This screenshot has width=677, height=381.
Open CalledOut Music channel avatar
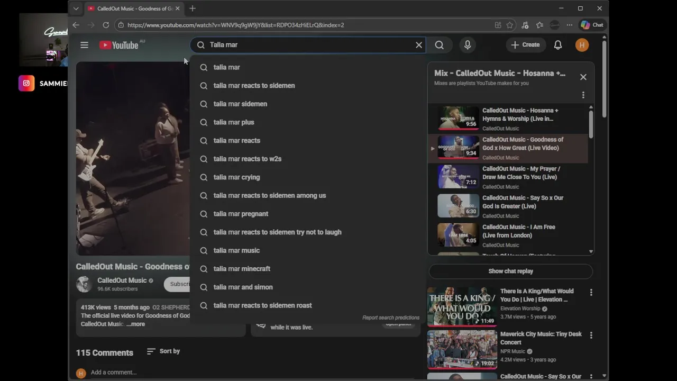[84, 284]
